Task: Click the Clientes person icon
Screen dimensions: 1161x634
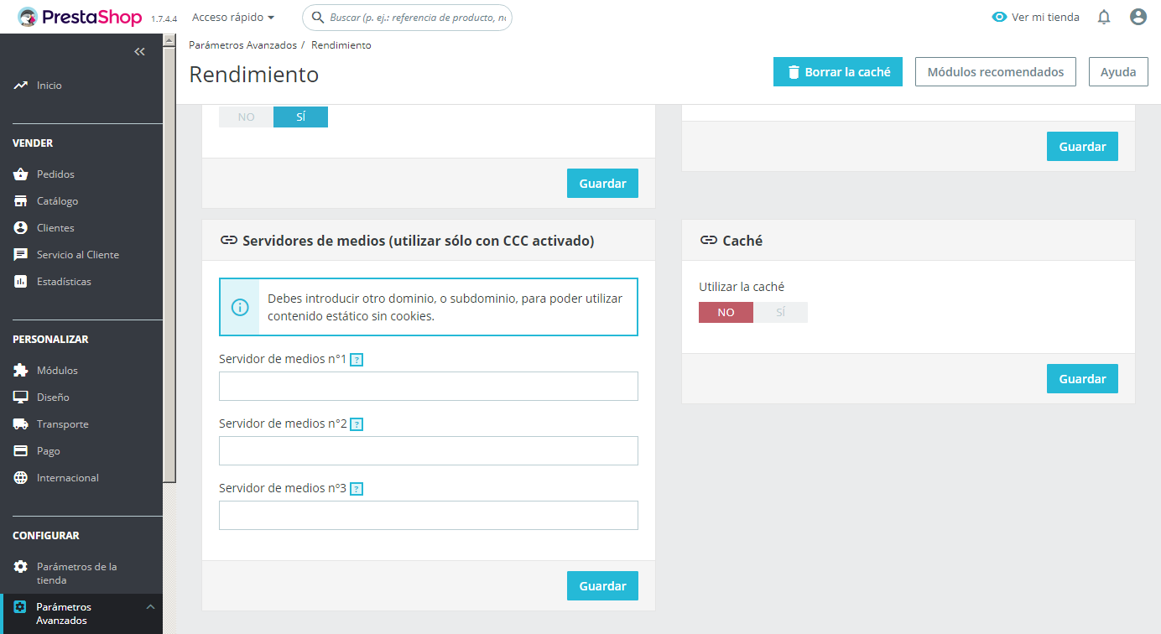Action: [x=21, y=228]
